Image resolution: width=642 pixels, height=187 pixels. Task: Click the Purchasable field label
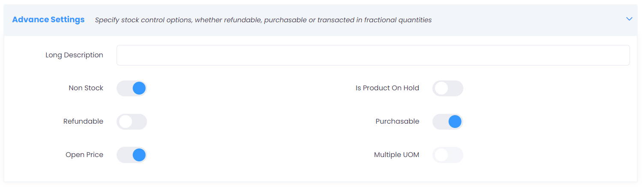click(x=397, y=122)
